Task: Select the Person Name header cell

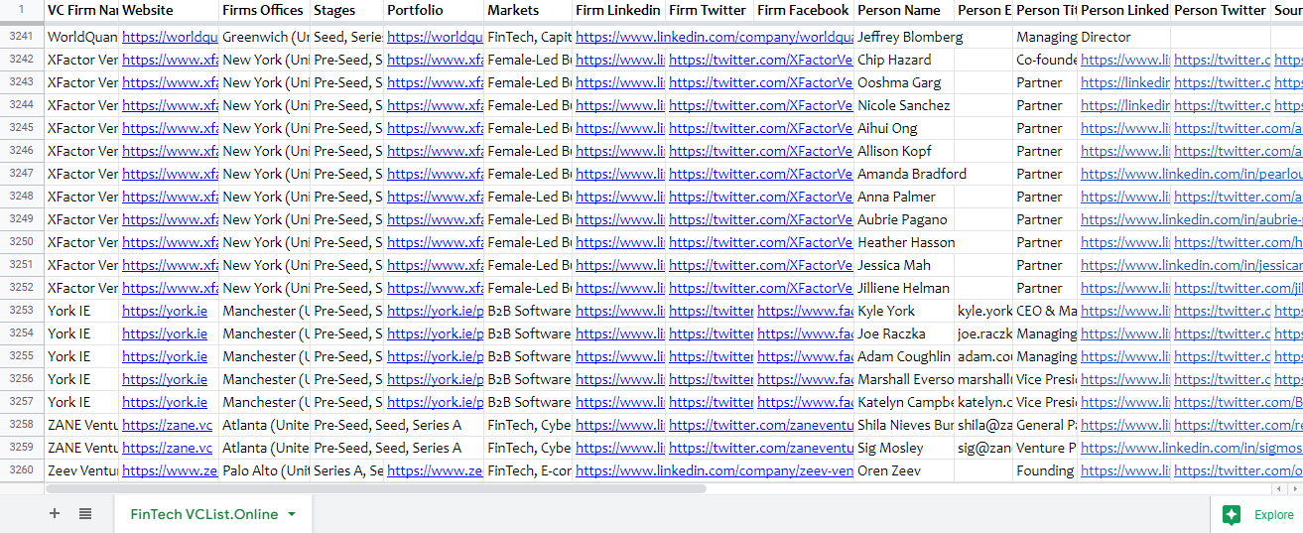Action: pos(904,10)
